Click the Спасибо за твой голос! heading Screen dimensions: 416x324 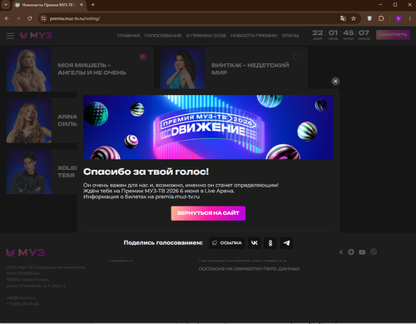pos(146,172)
